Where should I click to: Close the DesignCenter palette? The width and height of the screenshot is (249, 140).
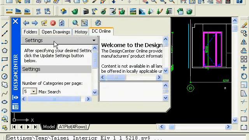tap(16, 21)
